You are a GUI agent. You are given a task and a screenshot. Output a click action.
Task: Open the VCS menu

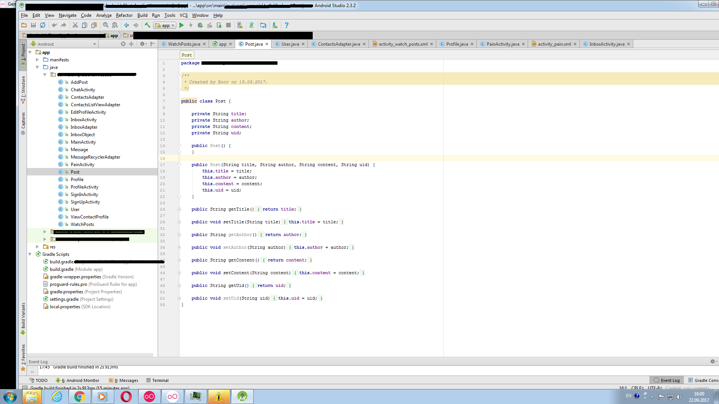pos(183,15)
